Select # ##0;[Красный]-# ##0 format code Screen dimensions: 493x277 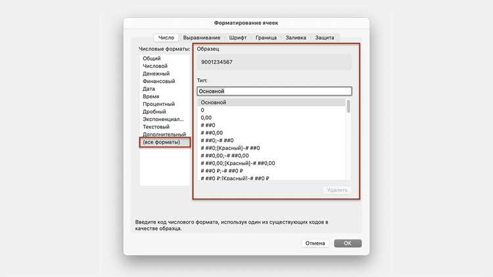(x=271, y=148)
